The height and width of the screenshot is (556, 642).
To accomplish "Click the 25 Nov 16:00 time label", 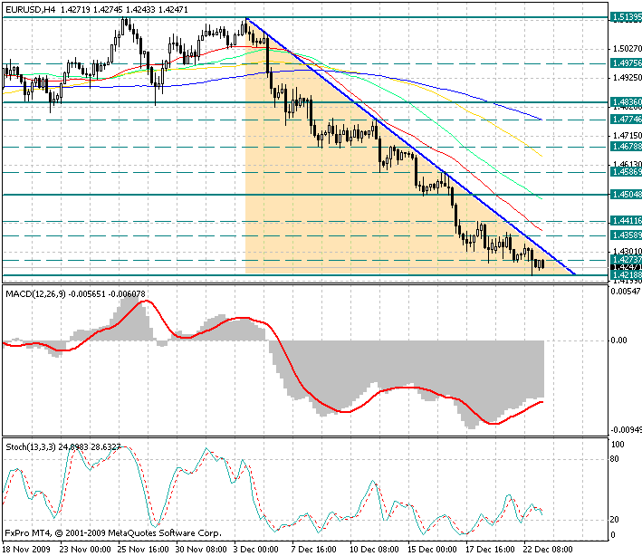I will [139, 549].
